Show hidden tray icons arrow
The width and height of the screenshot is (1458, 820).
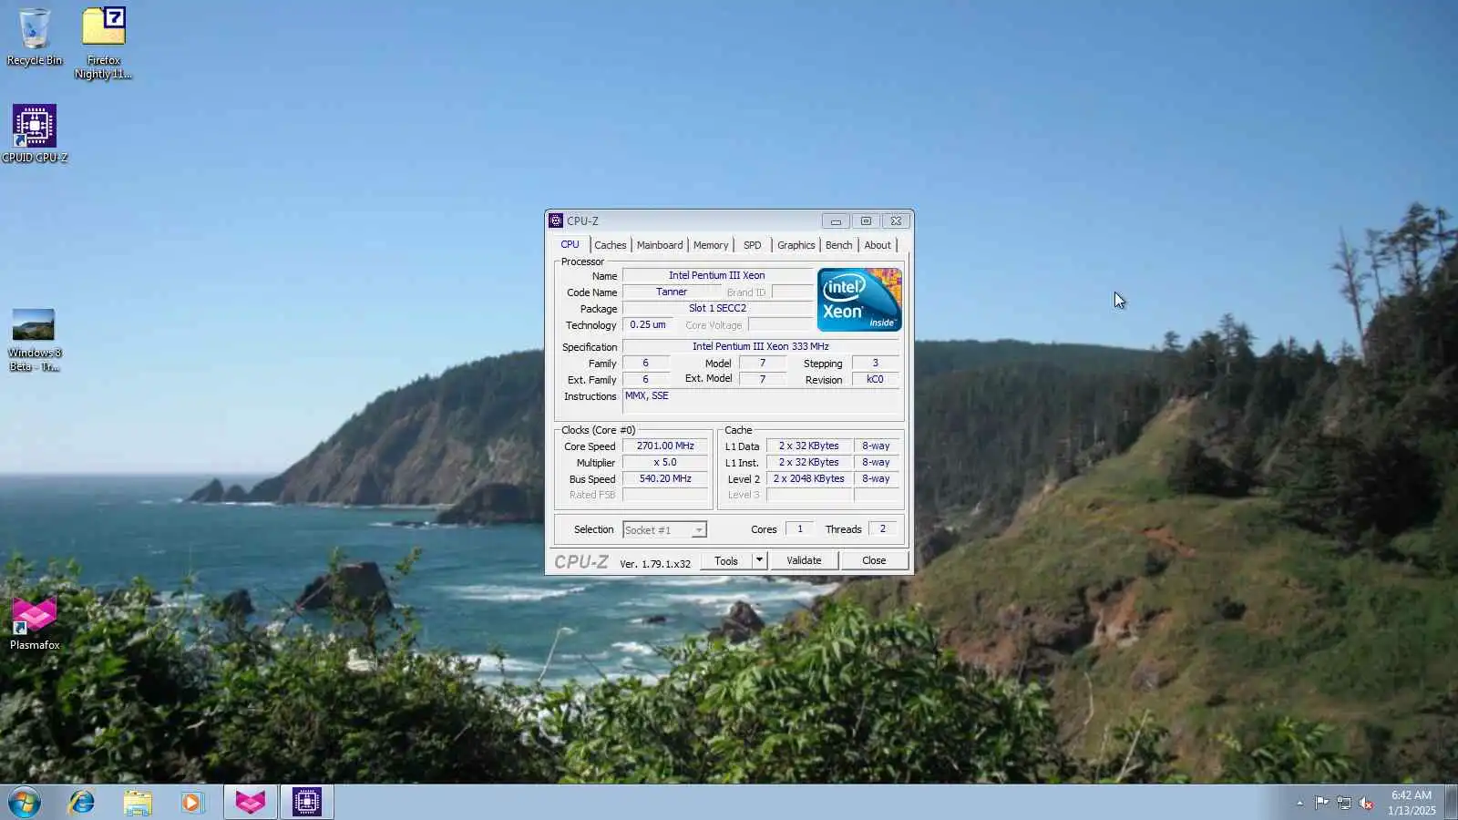[1299, 803]
